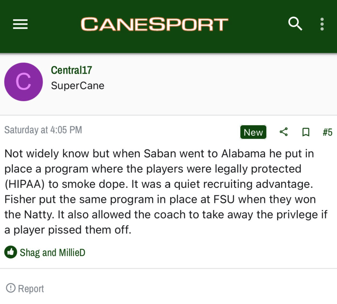Image resolution: width=337 pixels, height=304 pixels.
Task: Click the search magnifier icon
Action: point(295,24)
